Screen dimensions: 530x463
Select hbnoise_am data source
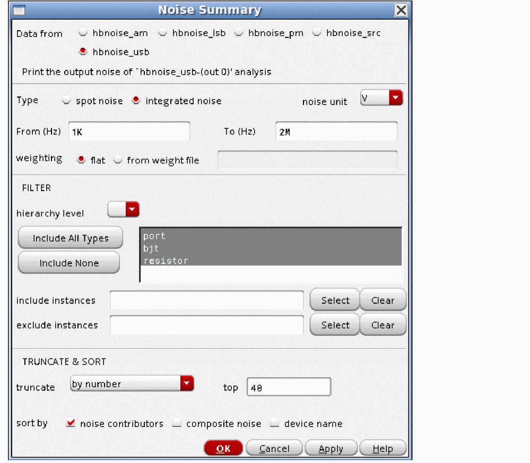(83, 33)
